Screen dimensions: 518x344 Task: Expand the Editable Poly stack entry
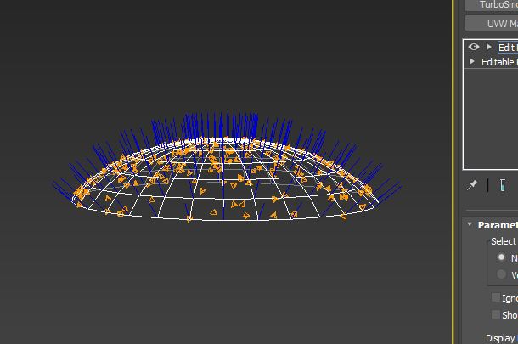[472, 62]
